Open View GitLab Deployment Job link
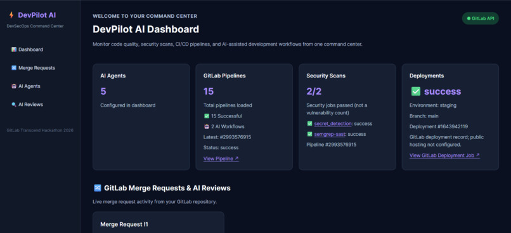This screenshot has width=511, height=233. pyautogui.click(x=444, y=156)
